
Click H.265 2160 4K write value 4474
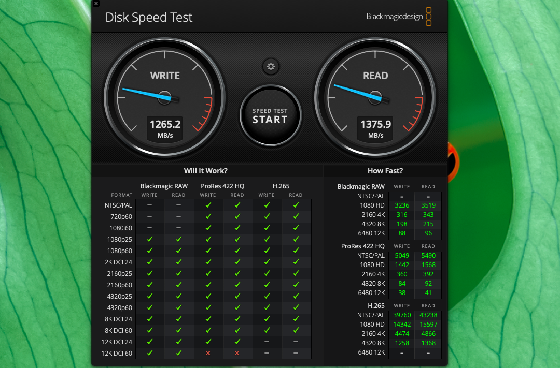click(402, 334)
